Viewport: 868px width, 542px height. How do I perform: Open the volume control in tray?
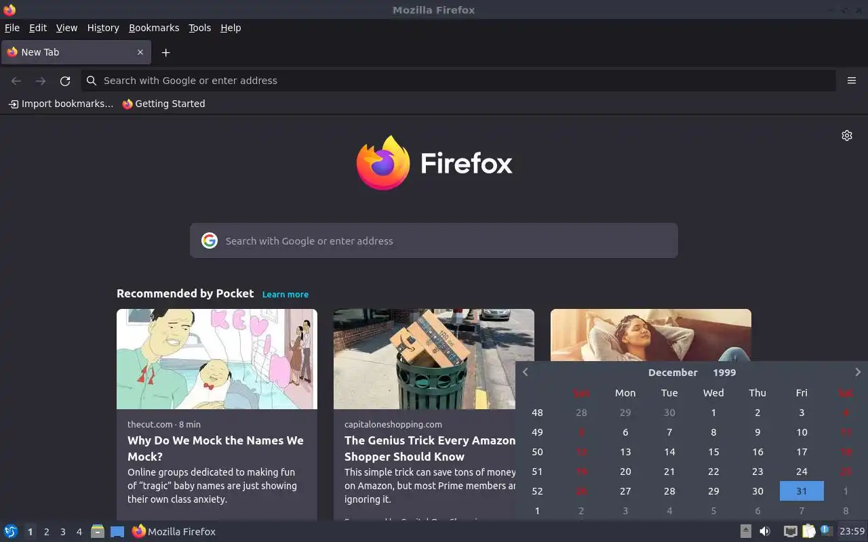point(765,531)
